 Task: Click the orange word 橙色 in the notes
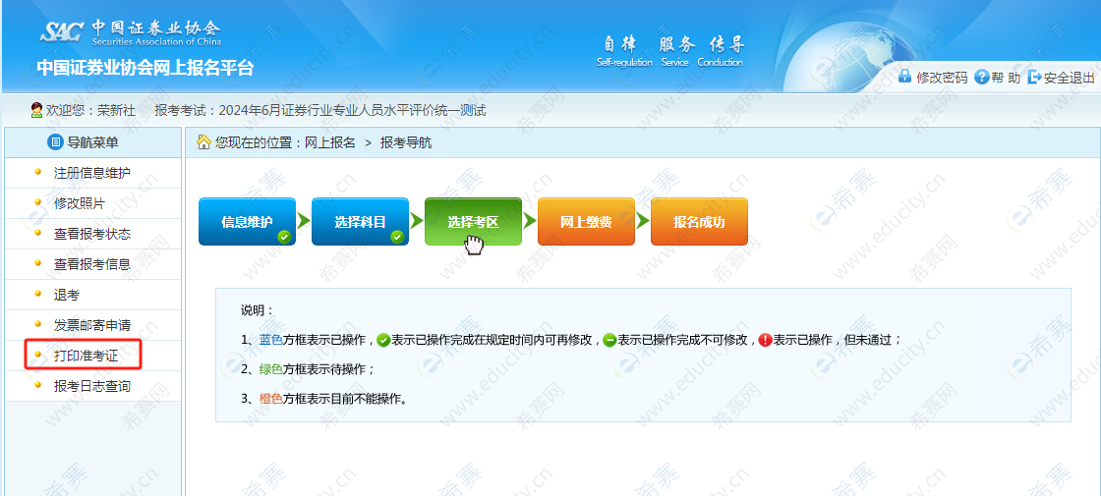pos(271,399)
